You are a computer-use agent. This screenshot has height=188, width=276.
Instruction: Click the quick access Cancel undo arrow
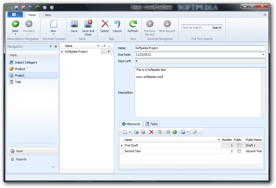point(31,8)
